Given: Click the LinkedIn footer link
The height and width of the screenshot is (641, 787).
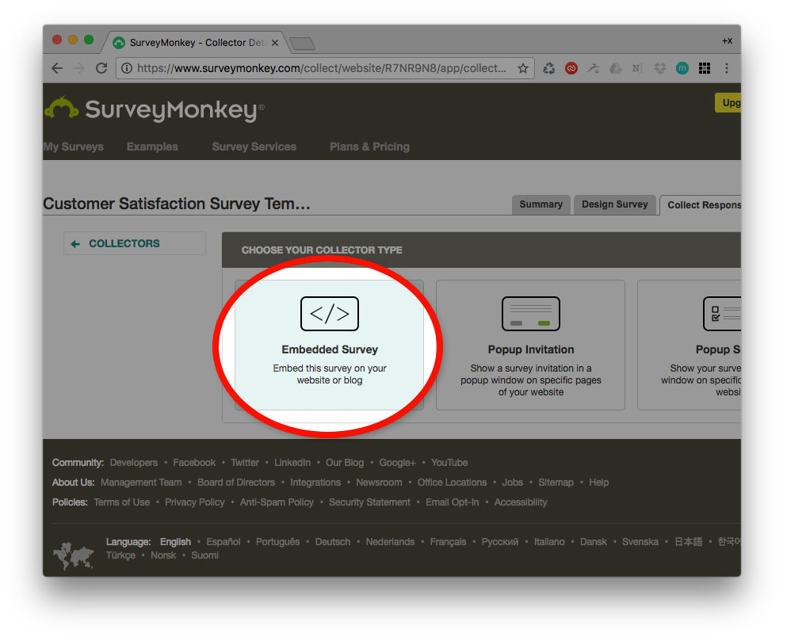Looking at the screenshot, I should tap(292, 462).
